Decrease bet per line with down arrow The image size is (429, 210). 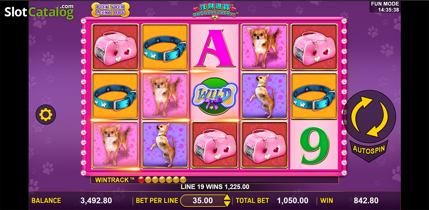pos(227,204)
